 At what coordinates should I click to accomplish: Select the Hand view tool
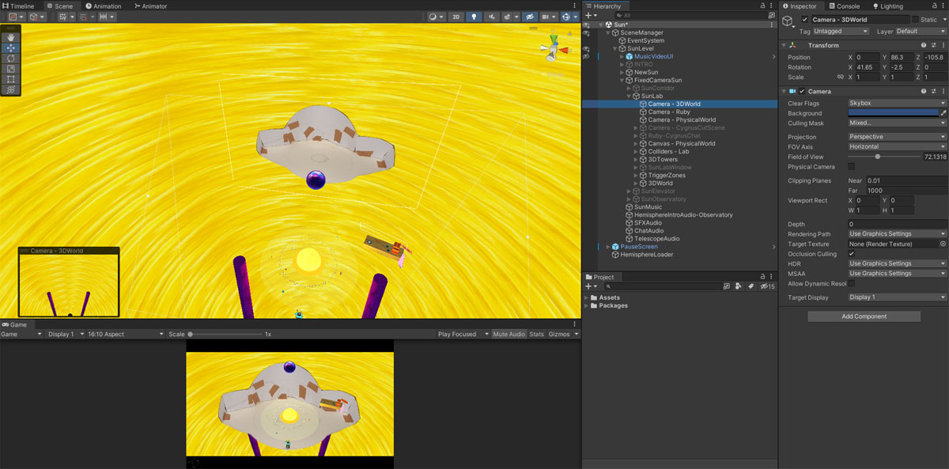tap(10, 37)
